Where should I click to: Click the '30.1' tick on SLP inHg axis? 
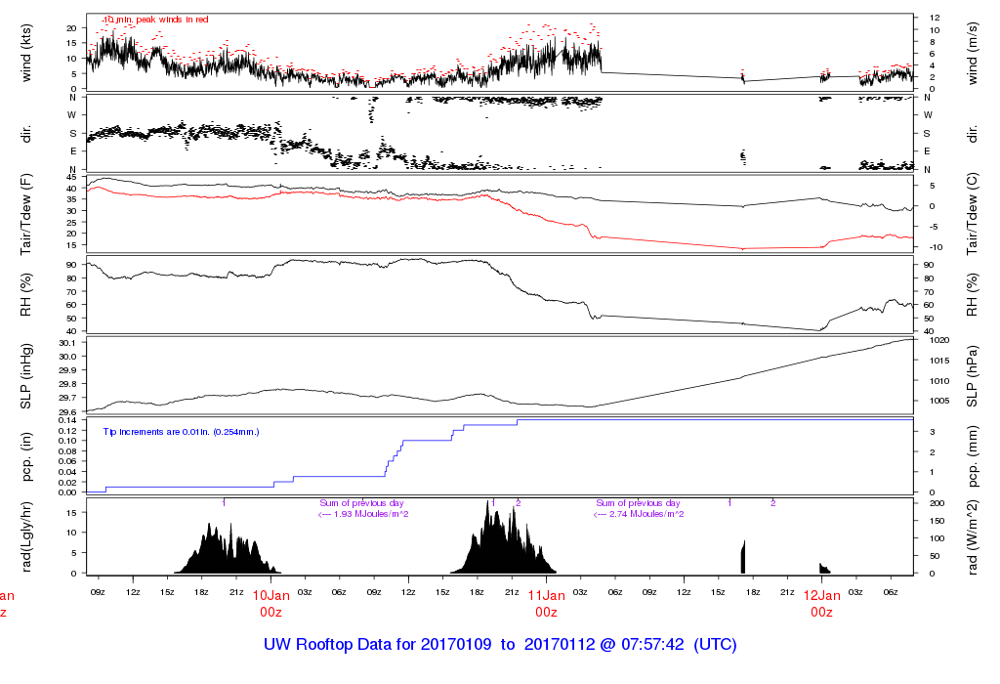coord(67,343)
